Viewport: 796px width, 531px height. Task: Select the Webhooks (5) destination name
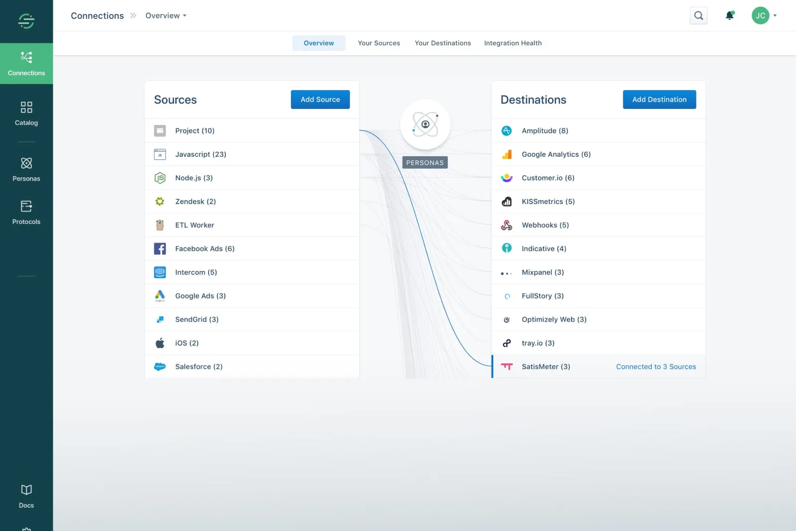click(545, 225)
